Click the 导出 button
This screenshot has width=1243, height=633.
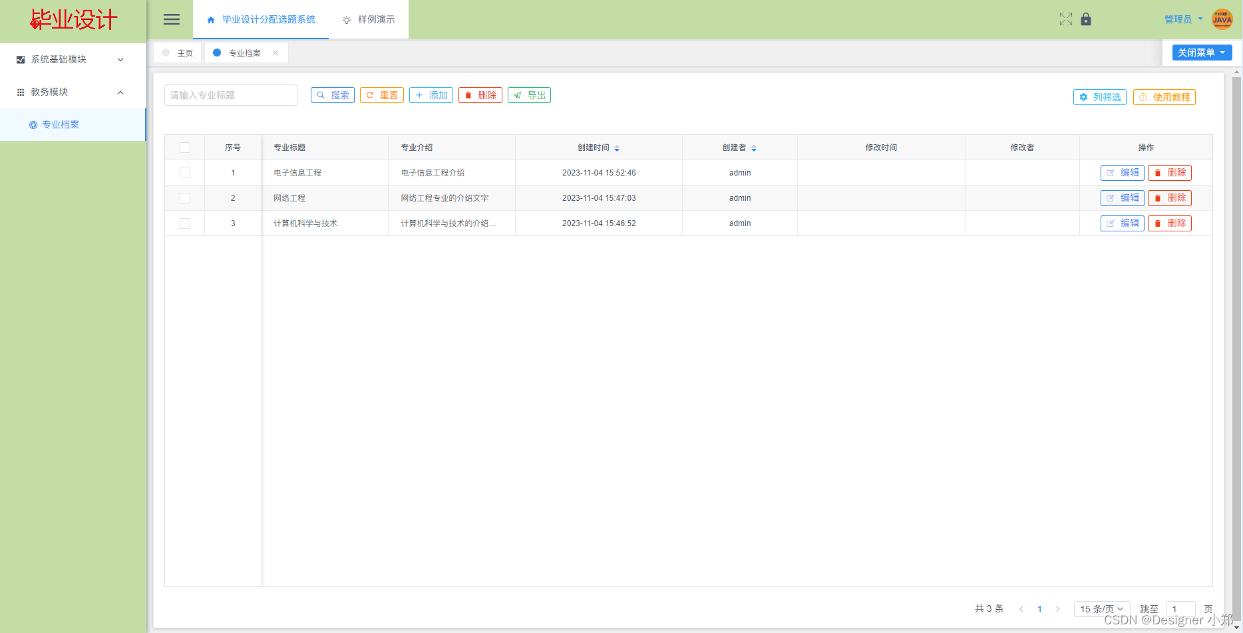pos(530,95)
